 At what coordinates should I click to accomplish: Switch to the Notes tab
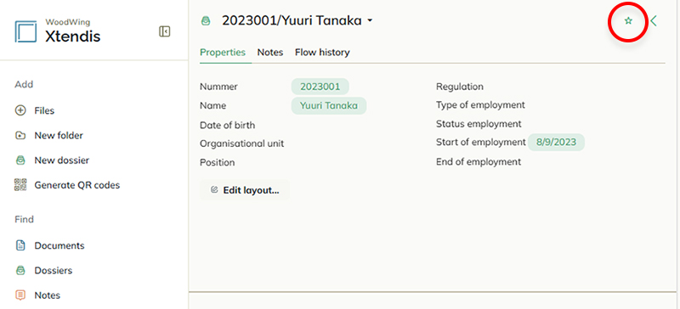[x=270, y=53]
